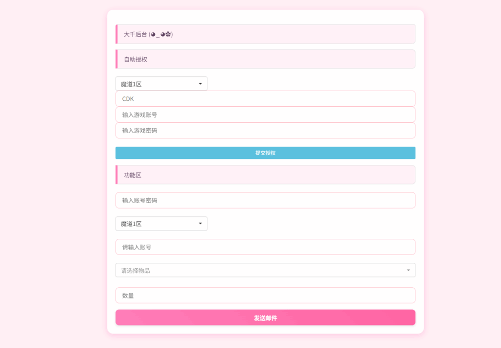Click the 提交授权 blue button
This screenshot has width=501, height=348.
265,153
